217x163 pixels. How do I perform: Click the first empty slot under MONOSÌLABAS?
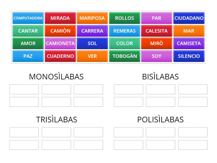click(24, 89)
